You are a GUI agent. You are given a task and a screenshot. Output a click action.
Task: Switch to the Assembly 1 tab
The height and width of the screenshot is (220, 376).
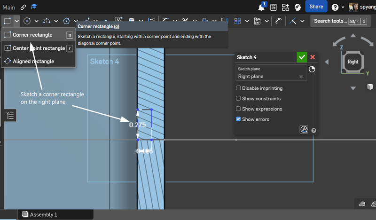(55, 214)
